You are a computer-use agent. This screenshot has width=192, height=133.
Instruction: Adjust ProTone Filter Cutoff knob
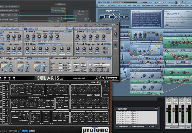click(74, 89)
